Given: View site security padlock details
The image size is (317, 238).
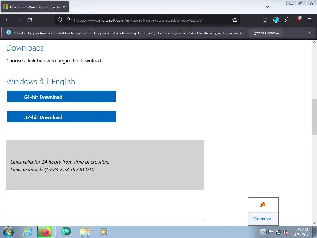Looking at the screenshot, I should [68, 20].
